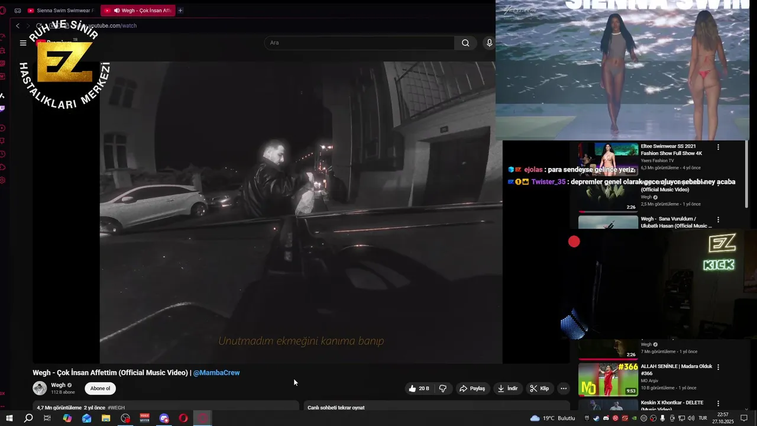Open Task View on the taskbar
The height and width of the screenshot is (426, 757).
pos(47,418)
